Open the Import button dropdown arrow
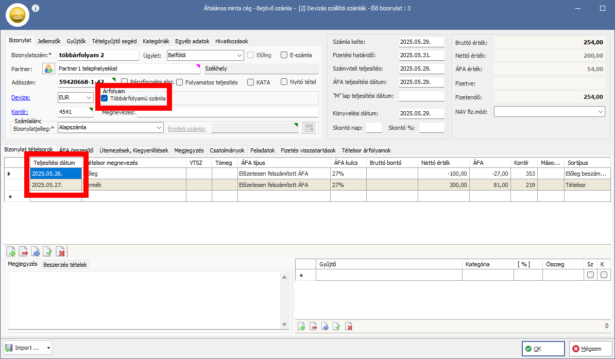615x359 pixels. 48,348
